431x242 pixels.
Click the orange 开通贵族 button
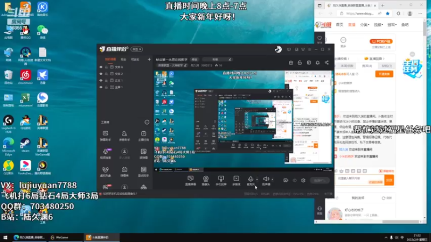(x=384, y=74)
